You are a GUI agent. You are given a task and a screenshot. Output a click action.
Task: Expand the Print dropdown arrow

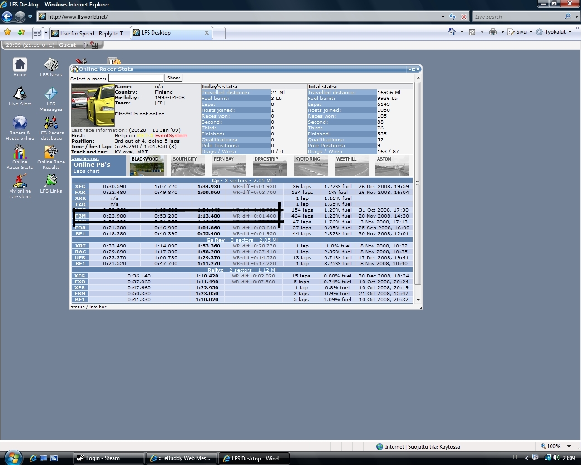pos(502,32)
